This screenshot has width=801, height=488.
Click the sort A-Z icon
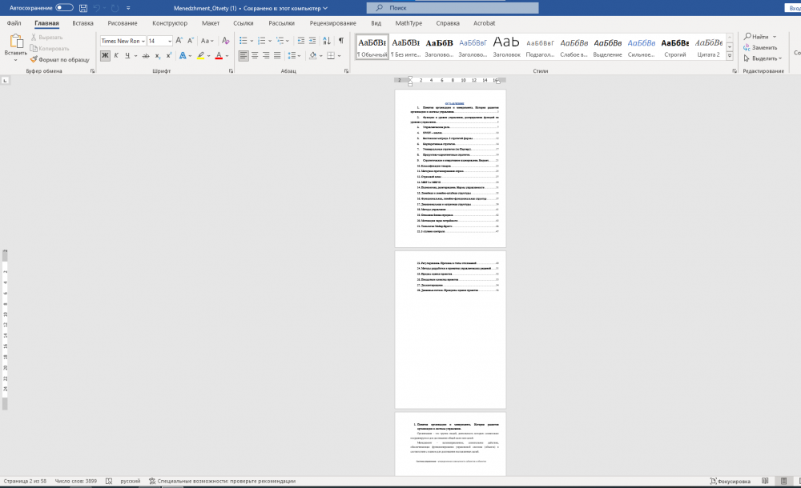point(324,40)
